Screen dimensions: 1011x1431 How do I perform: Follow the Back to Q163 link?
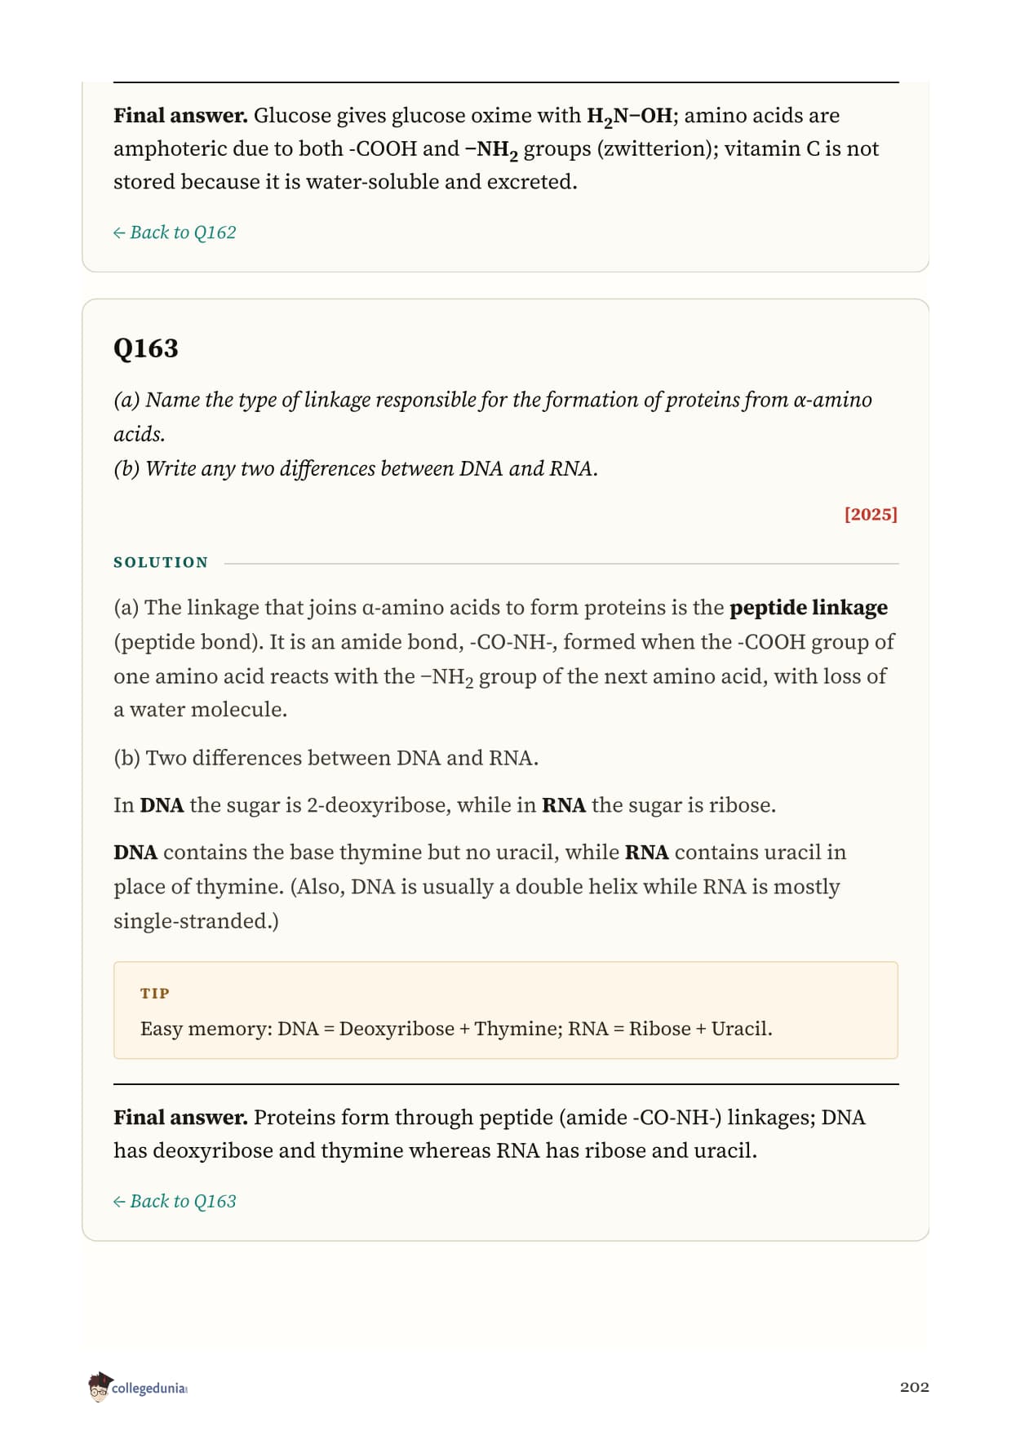(175, 1201)
